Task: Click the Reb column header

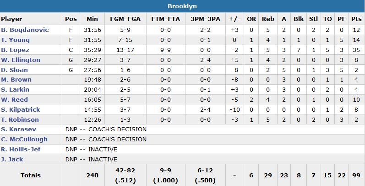Action: pos(268,19)
